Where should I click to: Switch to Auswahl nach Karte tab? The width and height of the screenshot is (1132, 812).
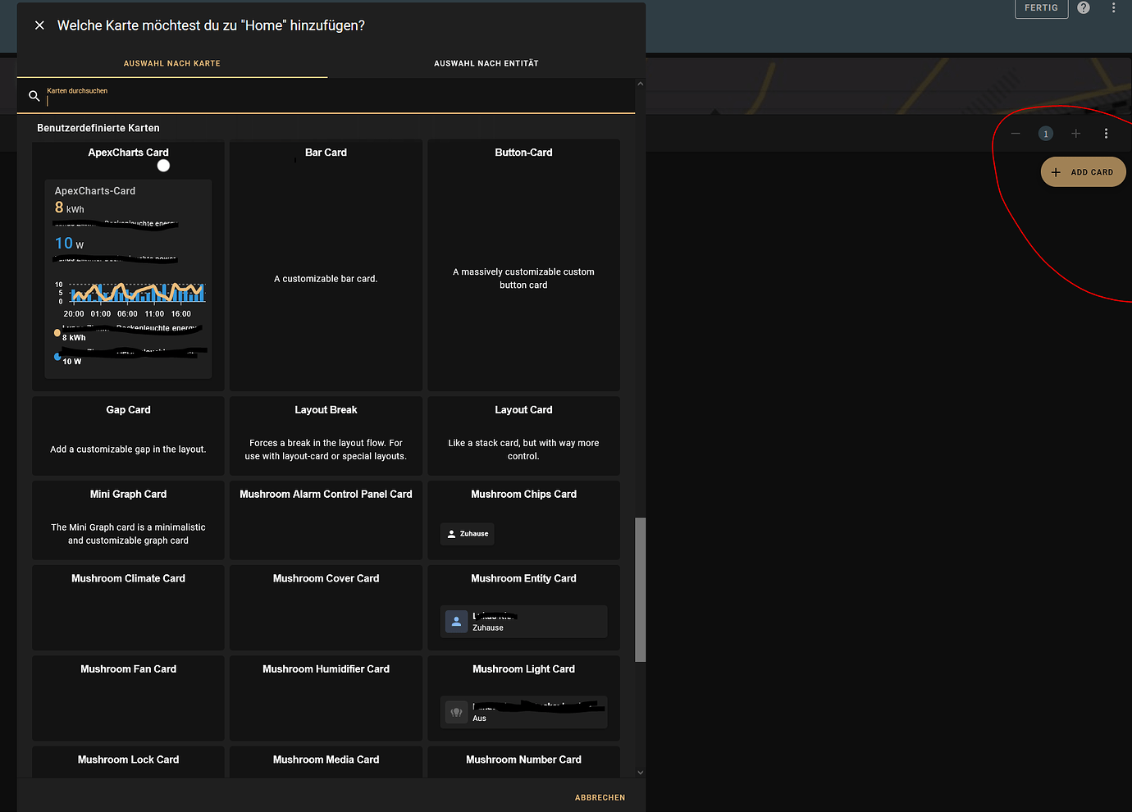click(x=172, y=63)
